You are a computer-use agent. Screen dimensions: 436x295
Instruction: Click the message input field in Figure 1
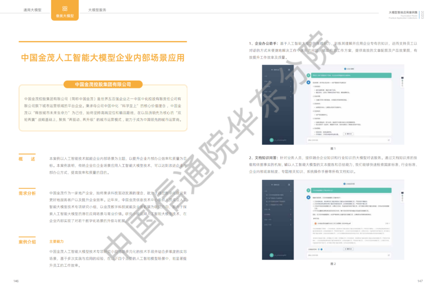(349, 140)
